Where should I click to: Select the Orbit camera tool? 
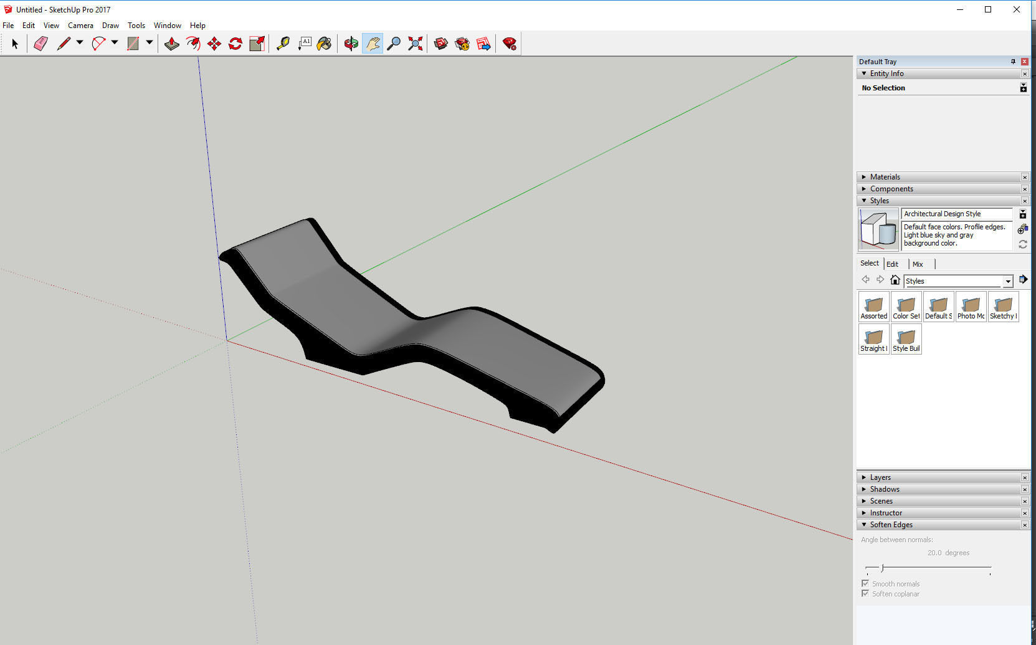click(x=351, y=44)
